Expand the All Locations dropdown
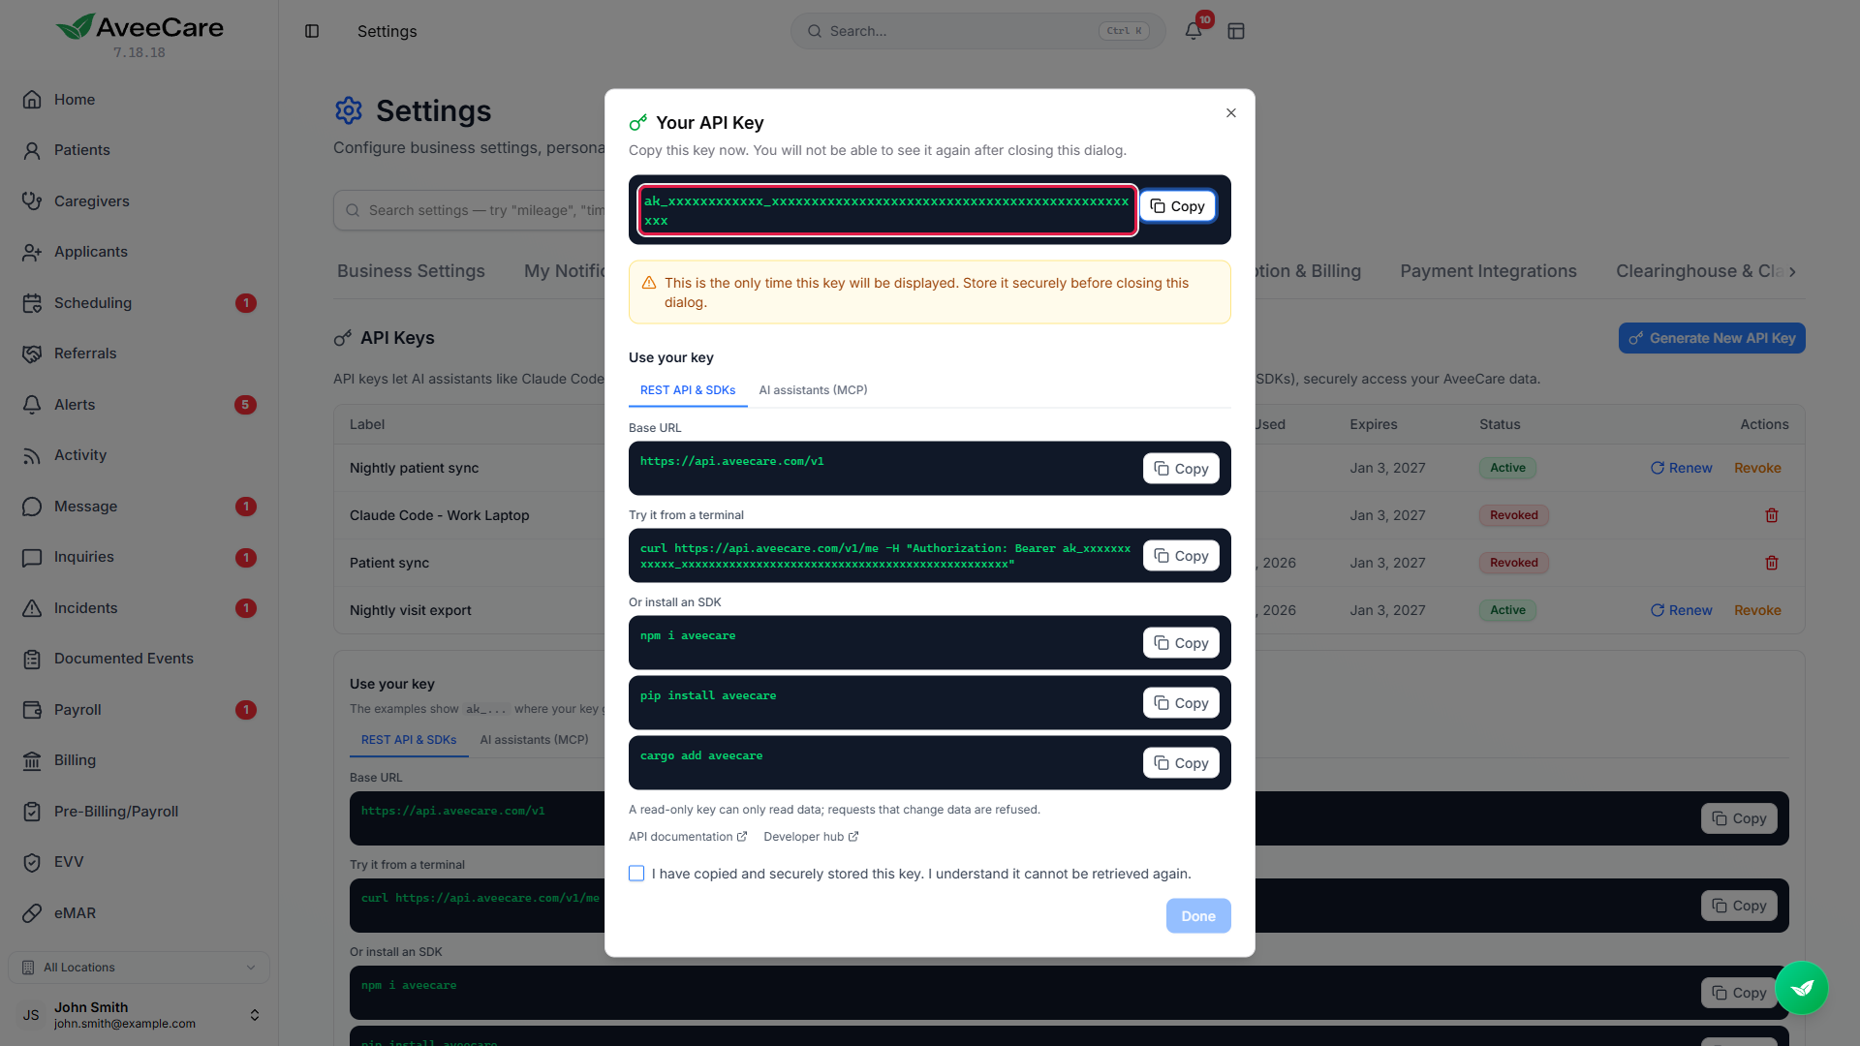1860x1046 pixels. point(139,968)
